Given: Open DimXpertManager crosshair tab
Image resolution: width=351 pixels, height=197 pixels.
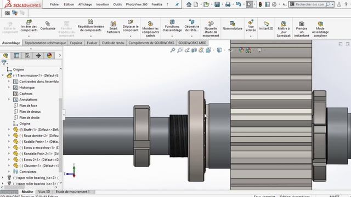Looking at the screenshot, I should coord(38,55).
